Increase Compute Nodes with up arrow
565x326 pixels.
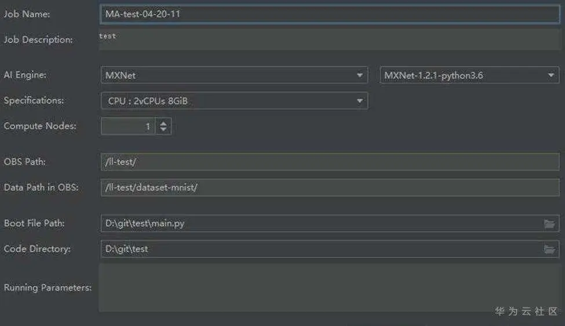click(163, 123)
